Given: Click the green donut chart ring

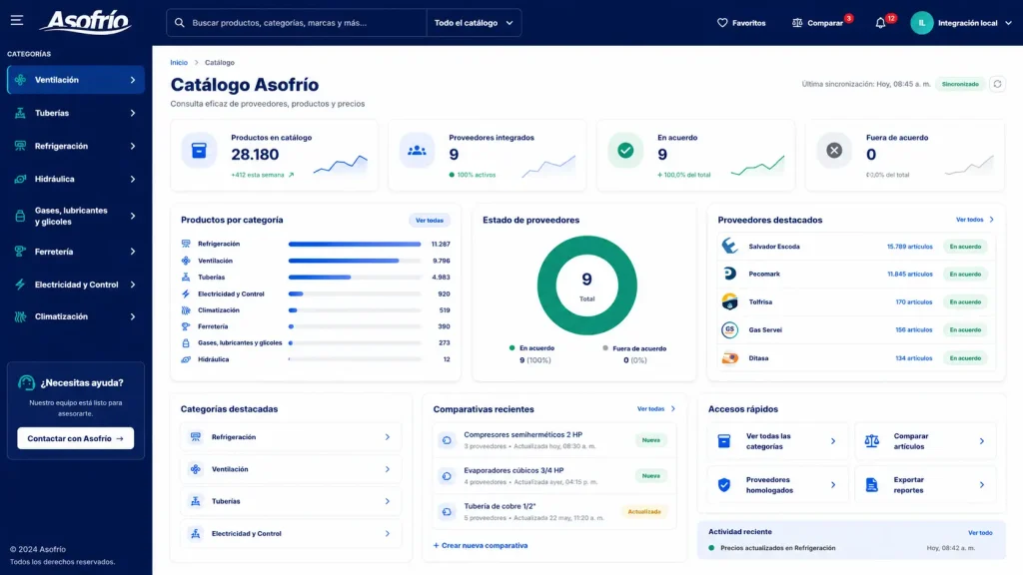Looking at the screenshot, I should coord(546,285).
